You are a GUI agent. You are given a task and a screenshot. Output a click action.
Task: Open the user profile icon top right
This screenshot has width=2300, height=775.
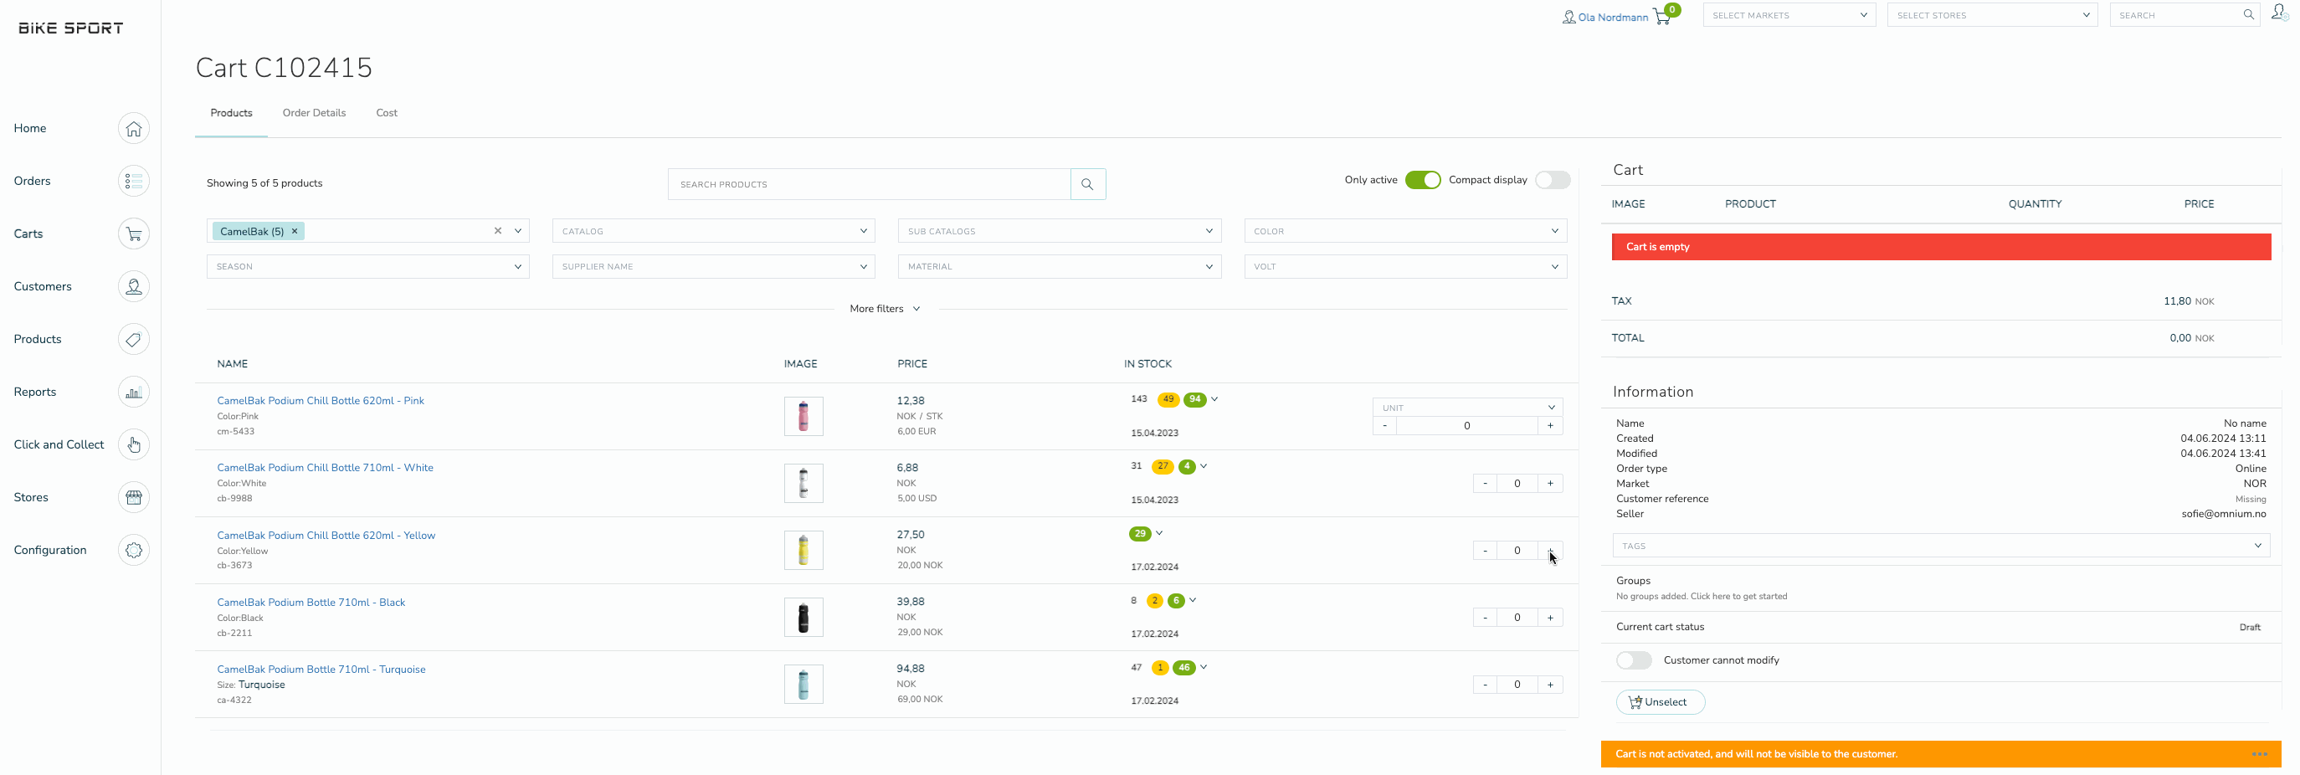2278,13
